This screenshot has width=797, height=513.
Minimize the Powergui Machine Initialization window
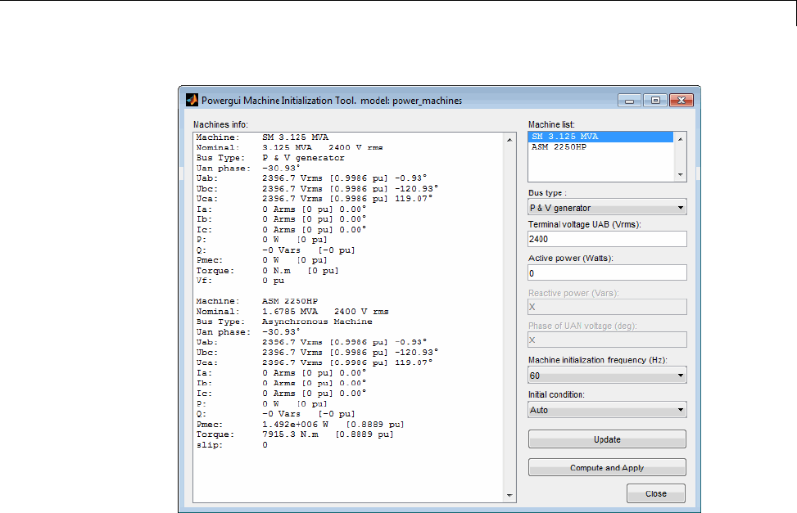[630, 101]
